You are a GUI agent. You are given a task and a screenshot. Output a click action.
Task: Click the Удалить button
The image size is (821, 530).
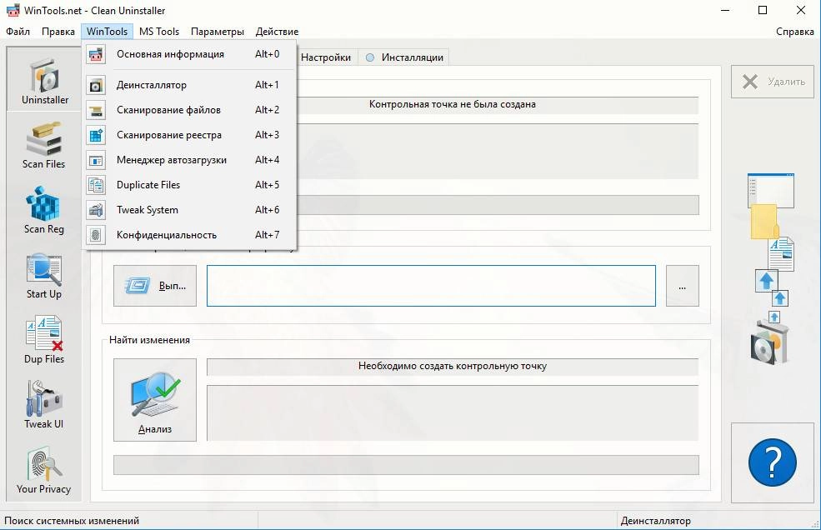(773, 82)
